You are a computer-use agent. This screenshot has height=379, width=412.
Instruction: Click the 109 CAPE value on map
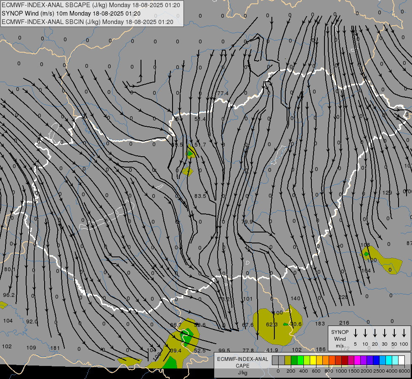31,347
